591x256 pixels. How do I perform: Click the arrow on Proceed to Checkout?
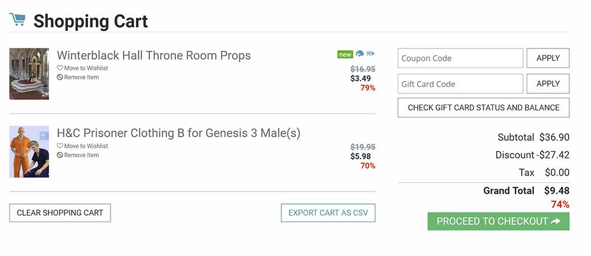click(556, 221)
